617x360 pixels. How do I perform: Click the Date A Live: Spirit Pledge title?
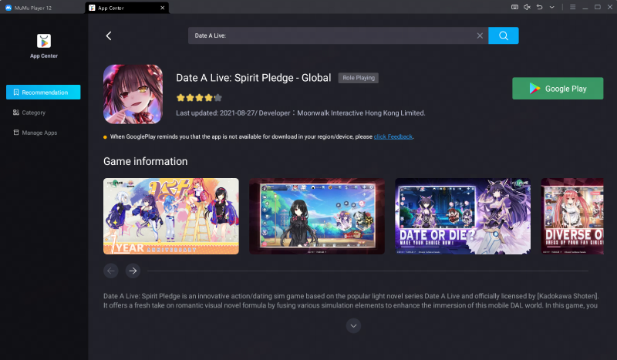pos(254,78)
